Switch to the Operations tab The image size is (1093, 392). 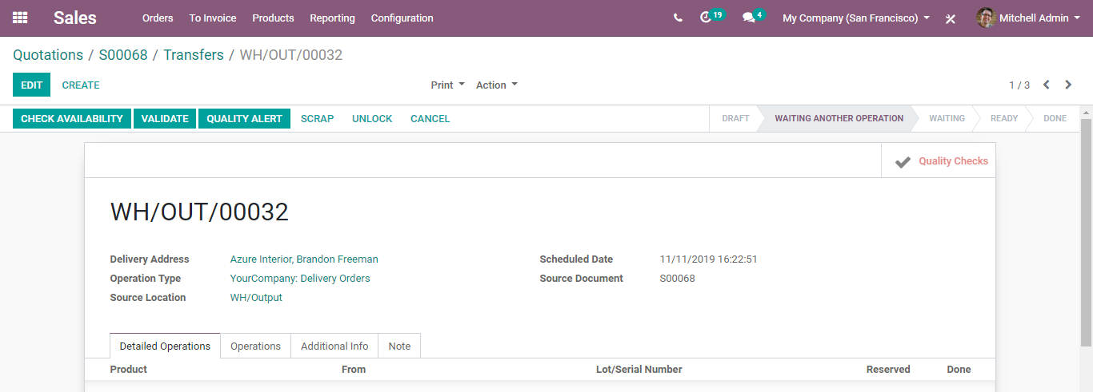tap(255, 346)
